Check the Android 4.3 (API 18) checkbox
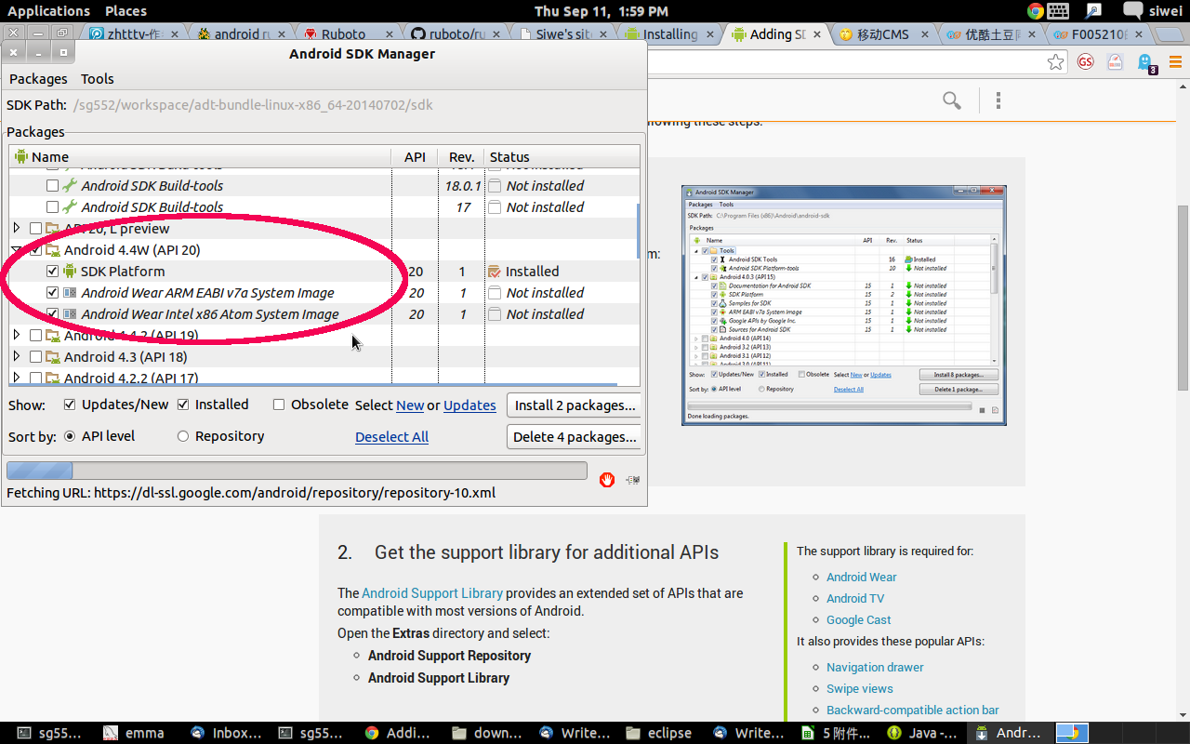This screenshot has height=744, width=1190. tap(36, 357)
